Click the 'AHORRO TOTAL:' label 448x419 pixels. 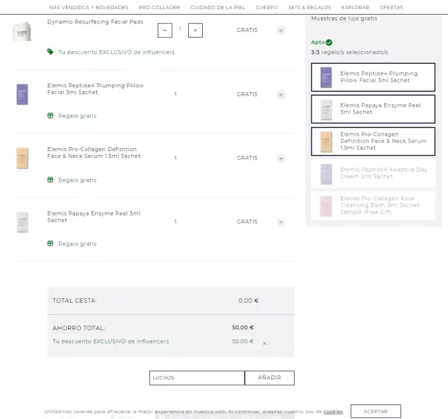click(79, 328)
